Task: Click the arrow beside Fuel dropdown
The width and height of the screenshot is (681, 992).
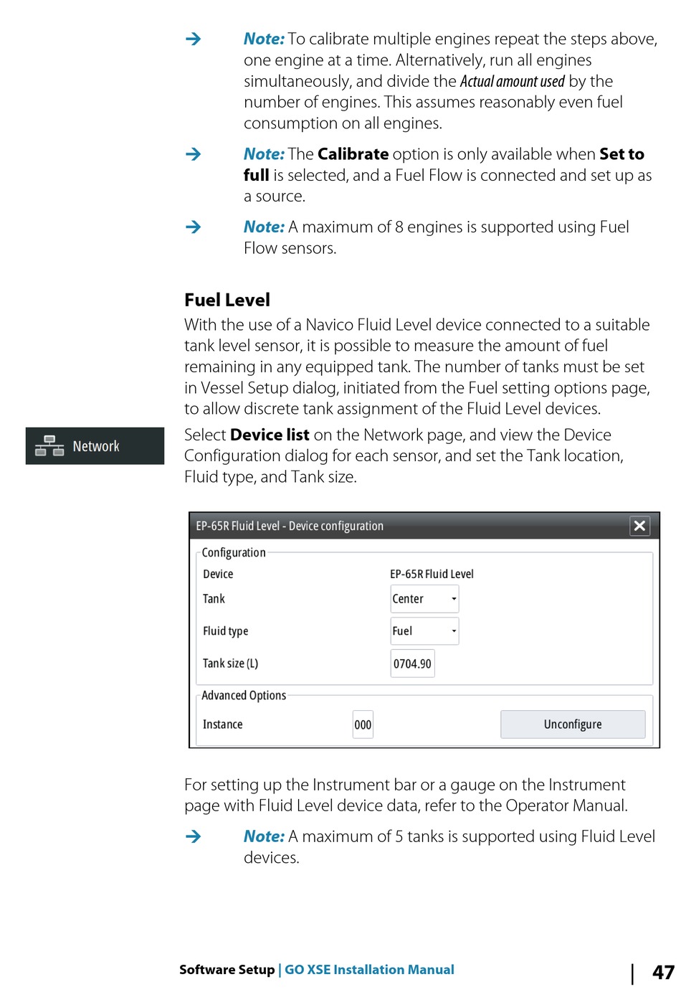Action: tap(454, 631)
